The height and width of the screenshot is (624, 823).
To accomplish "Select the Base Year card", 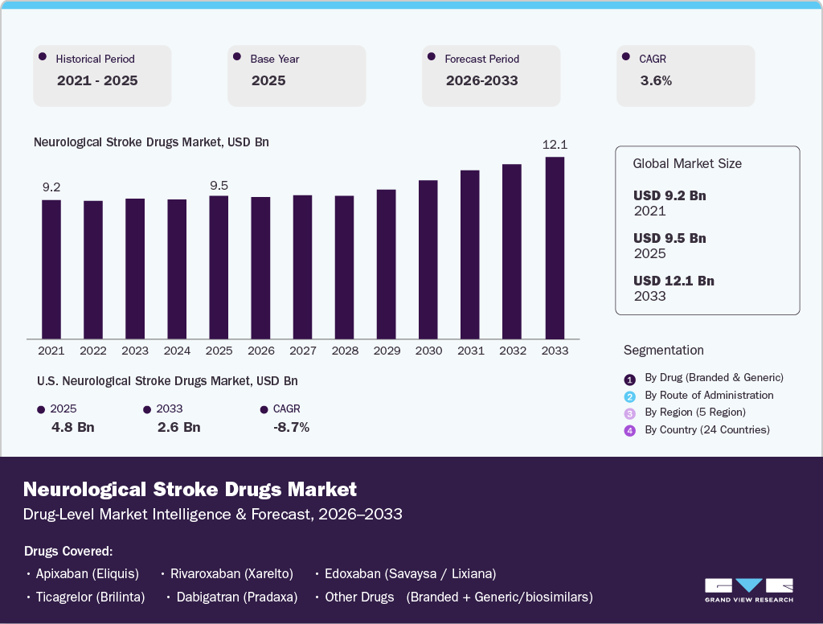I will (x=297, y=76).
